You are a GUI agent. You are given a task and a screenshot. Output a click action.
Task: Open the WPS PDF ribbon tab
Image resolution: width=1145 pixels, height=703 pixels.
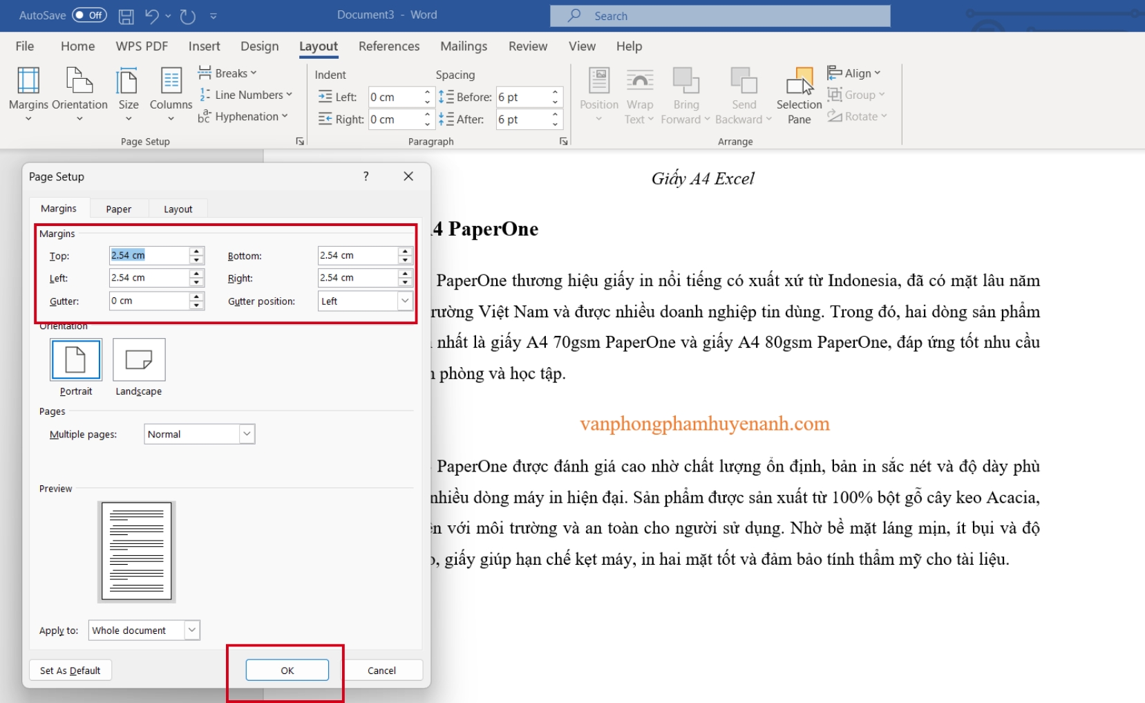[x=142, y=46]
